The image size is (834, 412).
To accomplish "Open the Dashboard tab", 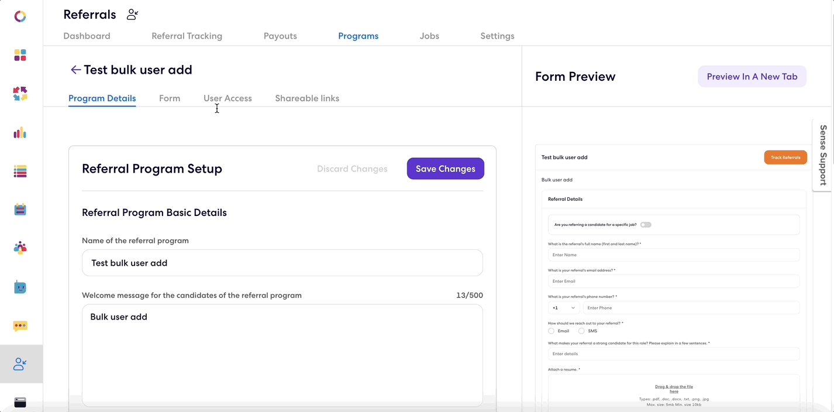I will pos(87,36).
